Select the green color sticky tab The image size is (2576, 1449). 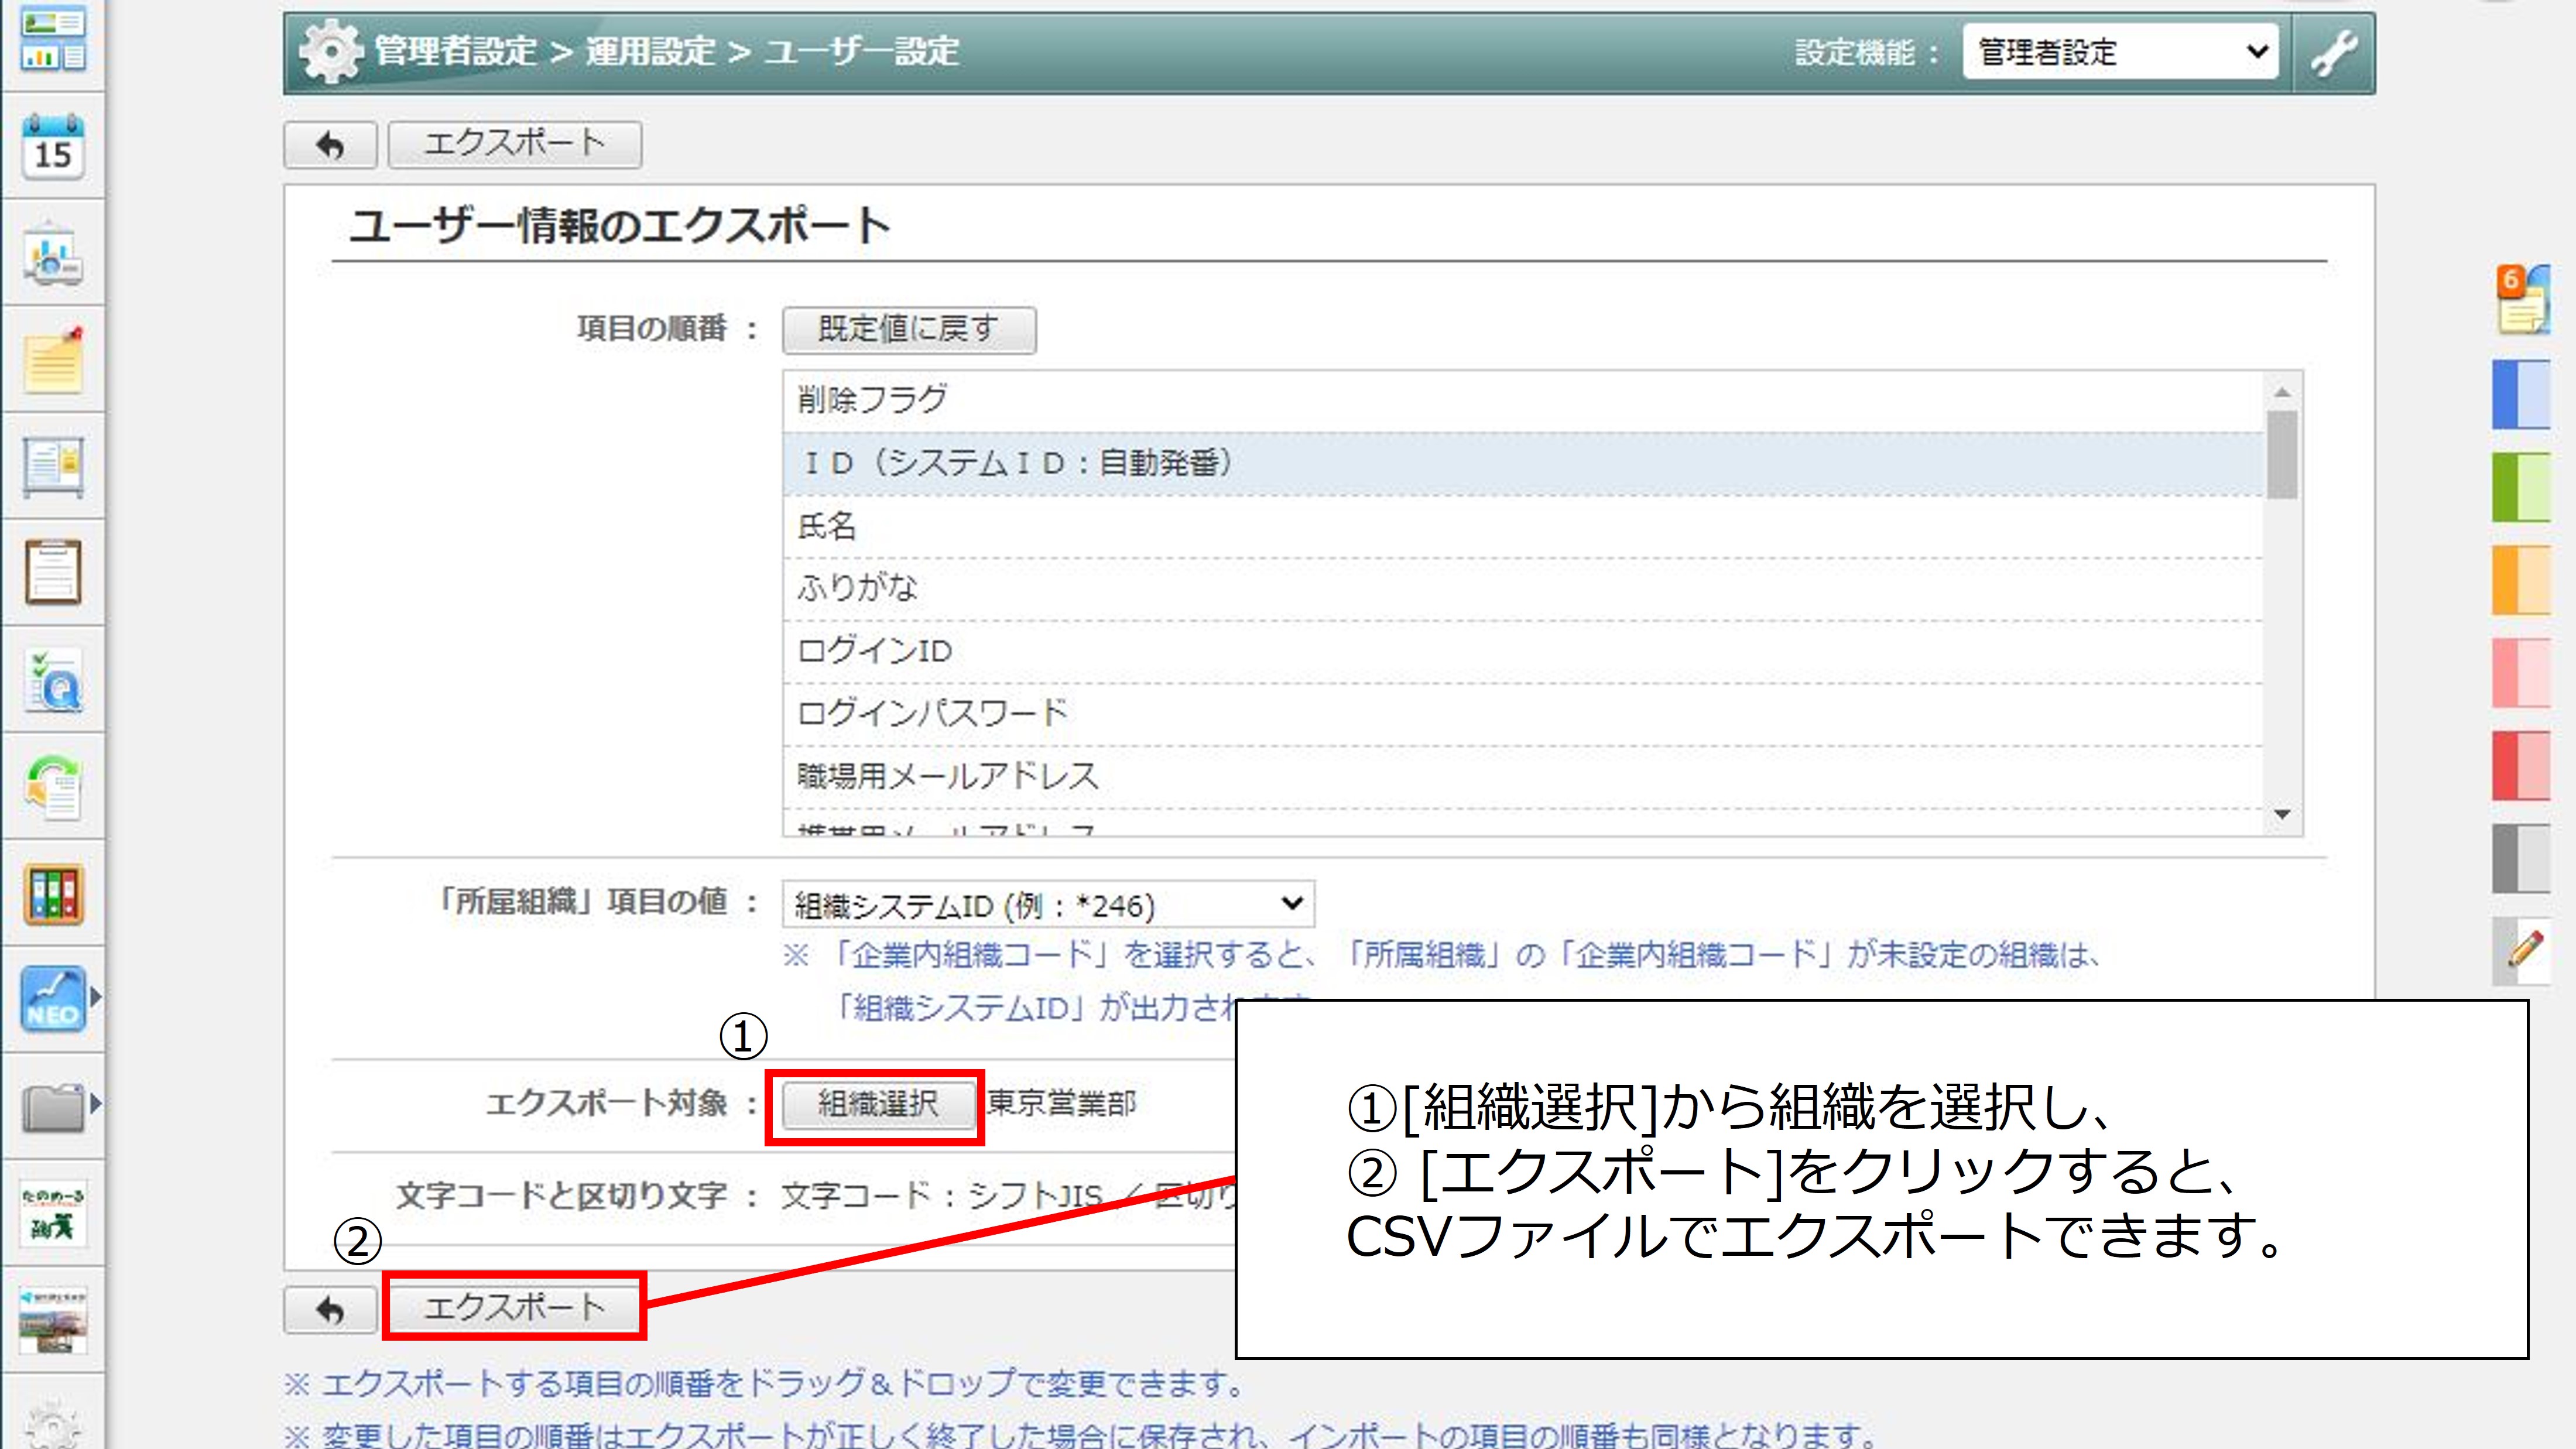coord(2521,486)
